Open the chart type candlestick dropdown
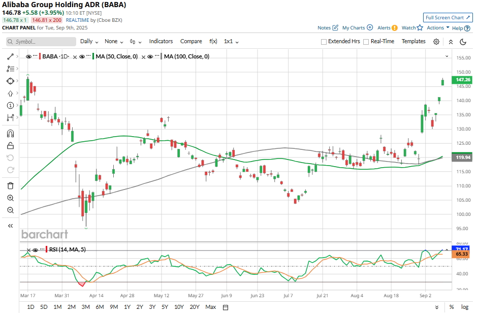Image resolution: width=478 pixels, height=316 pixels. pos(136,42)
